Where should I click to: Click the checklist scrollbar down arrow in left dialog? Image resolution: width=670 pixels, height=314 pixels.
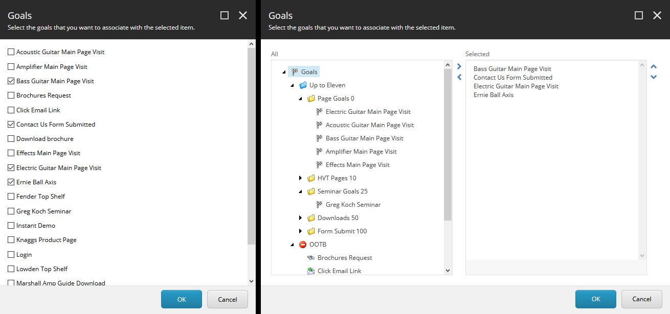click(251, 281)
